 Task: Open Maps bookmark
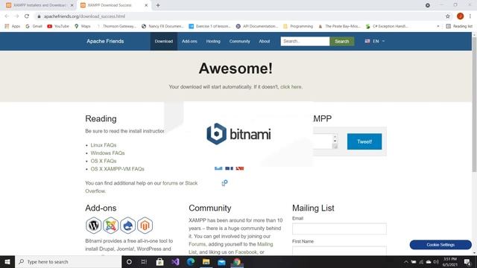point(83,26)
